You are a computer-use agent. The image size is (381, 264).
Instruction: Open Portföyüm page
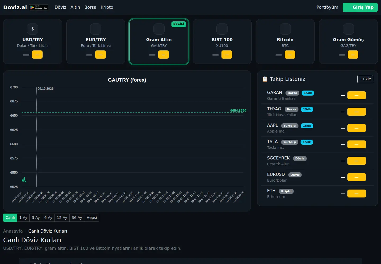(327, 7)
